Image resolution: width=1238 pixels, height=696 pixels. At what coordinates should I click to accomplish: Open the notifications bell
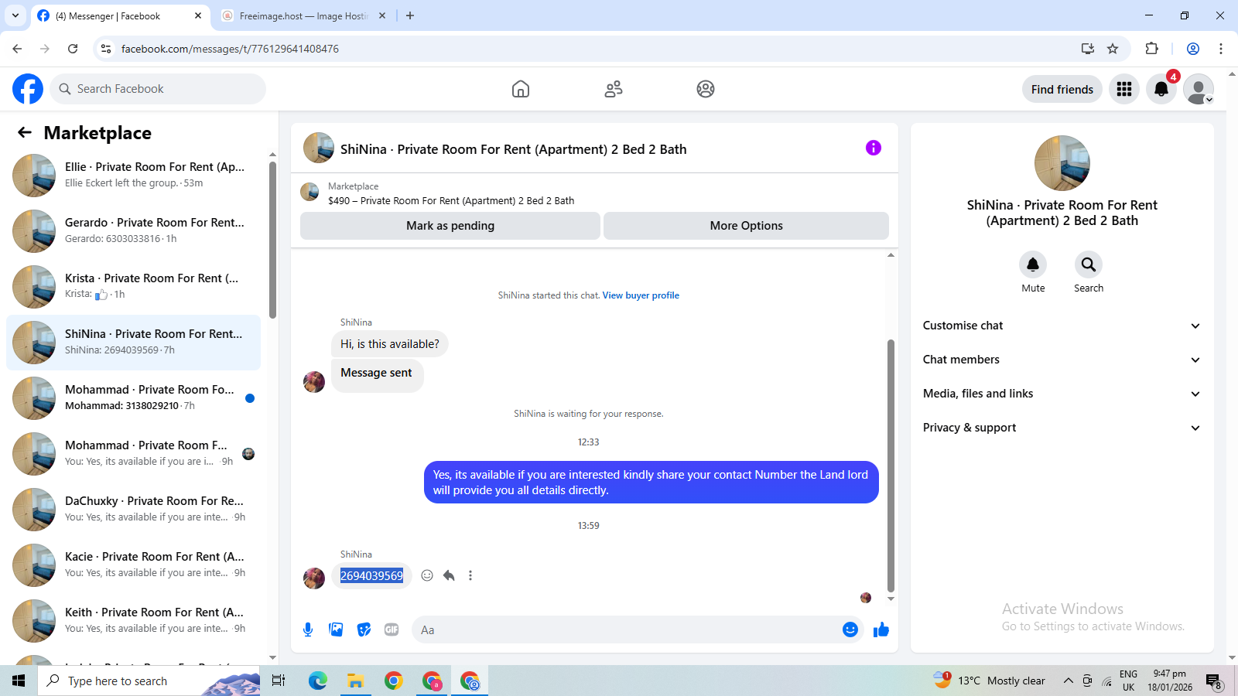(x=1161, y=89)
